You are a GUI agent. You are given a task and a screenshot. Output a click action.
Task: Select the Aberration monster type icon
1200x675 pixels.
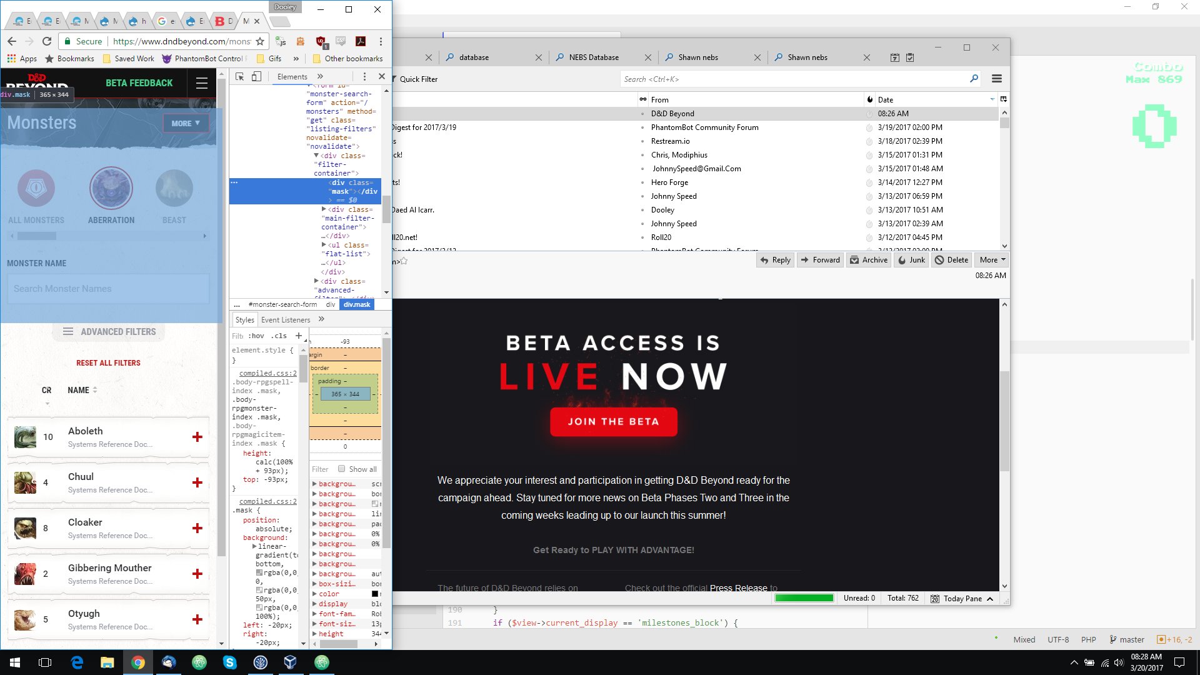[111, 188]
